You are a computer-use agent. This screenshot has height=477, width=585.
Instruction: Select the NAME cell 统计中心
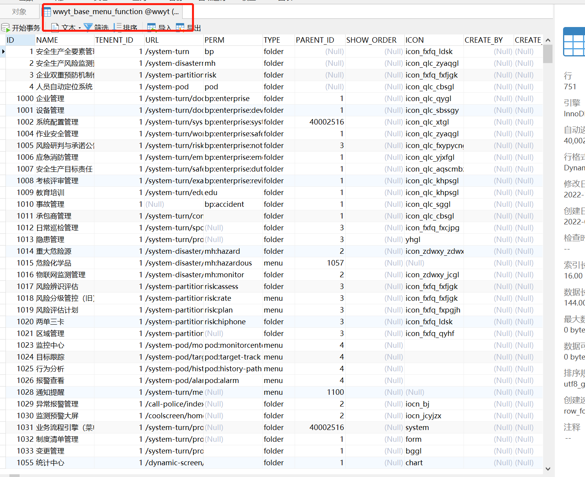click(x=65, y=463)
